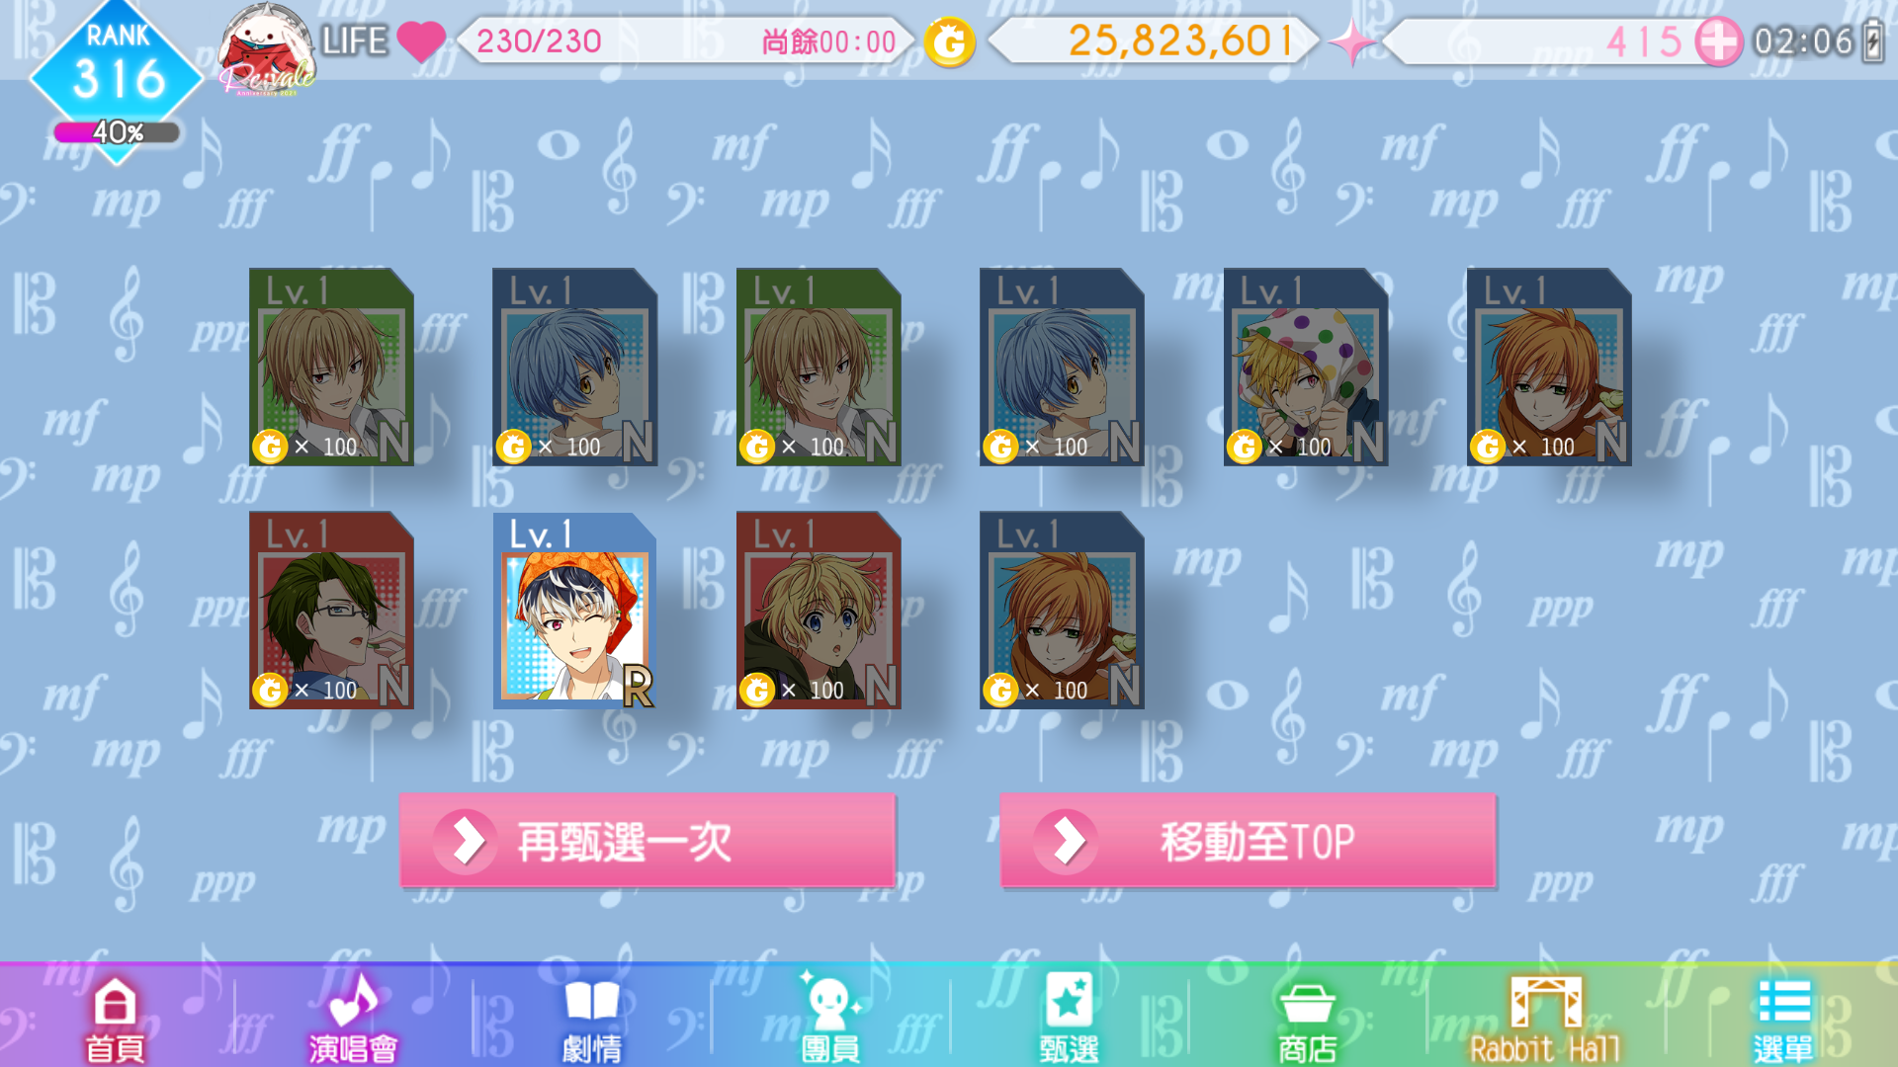Select the R rarity bandana character card
The height and width of the screenshot is (1067, 1898).
574,611
